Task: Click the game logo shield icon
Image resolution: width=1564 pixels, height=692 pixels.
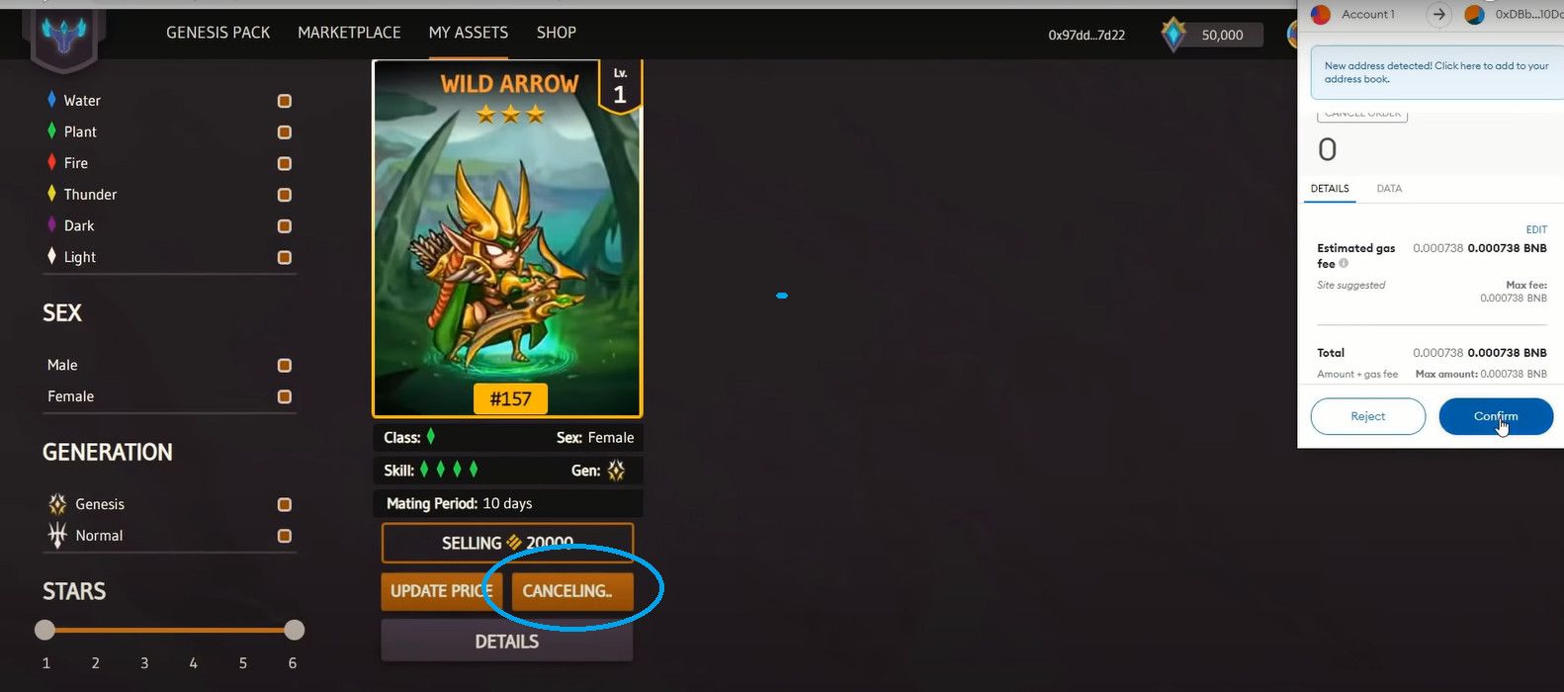Action: click(63, 37)
